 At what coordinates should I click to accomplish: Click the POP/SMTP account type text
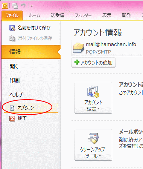click(x=98, y=52)
